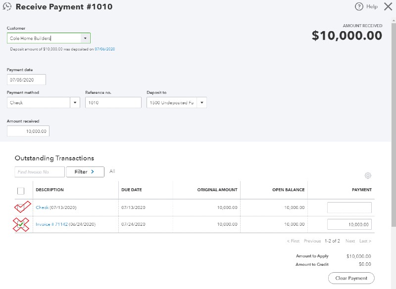Open the 07/06/2020 deposit link
Viewport: 396px width, 289px height.
tap(105, 49)
